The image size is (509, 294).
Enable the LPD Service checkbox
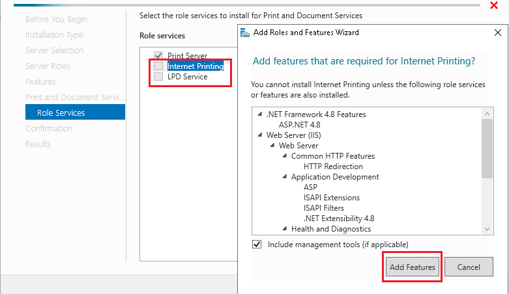click(x=158, y=77)
